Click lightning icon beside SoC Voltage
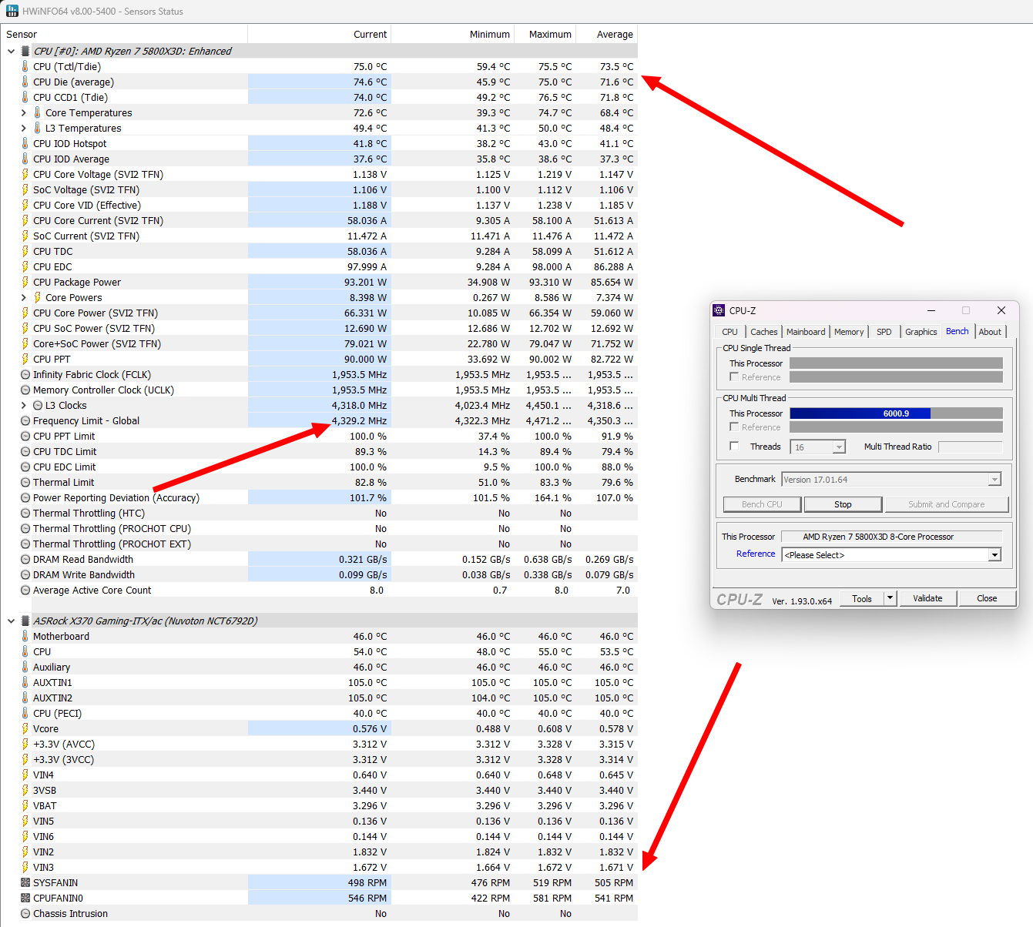Viewport: 1033px width, 927px height. click(x=25, y=189)
